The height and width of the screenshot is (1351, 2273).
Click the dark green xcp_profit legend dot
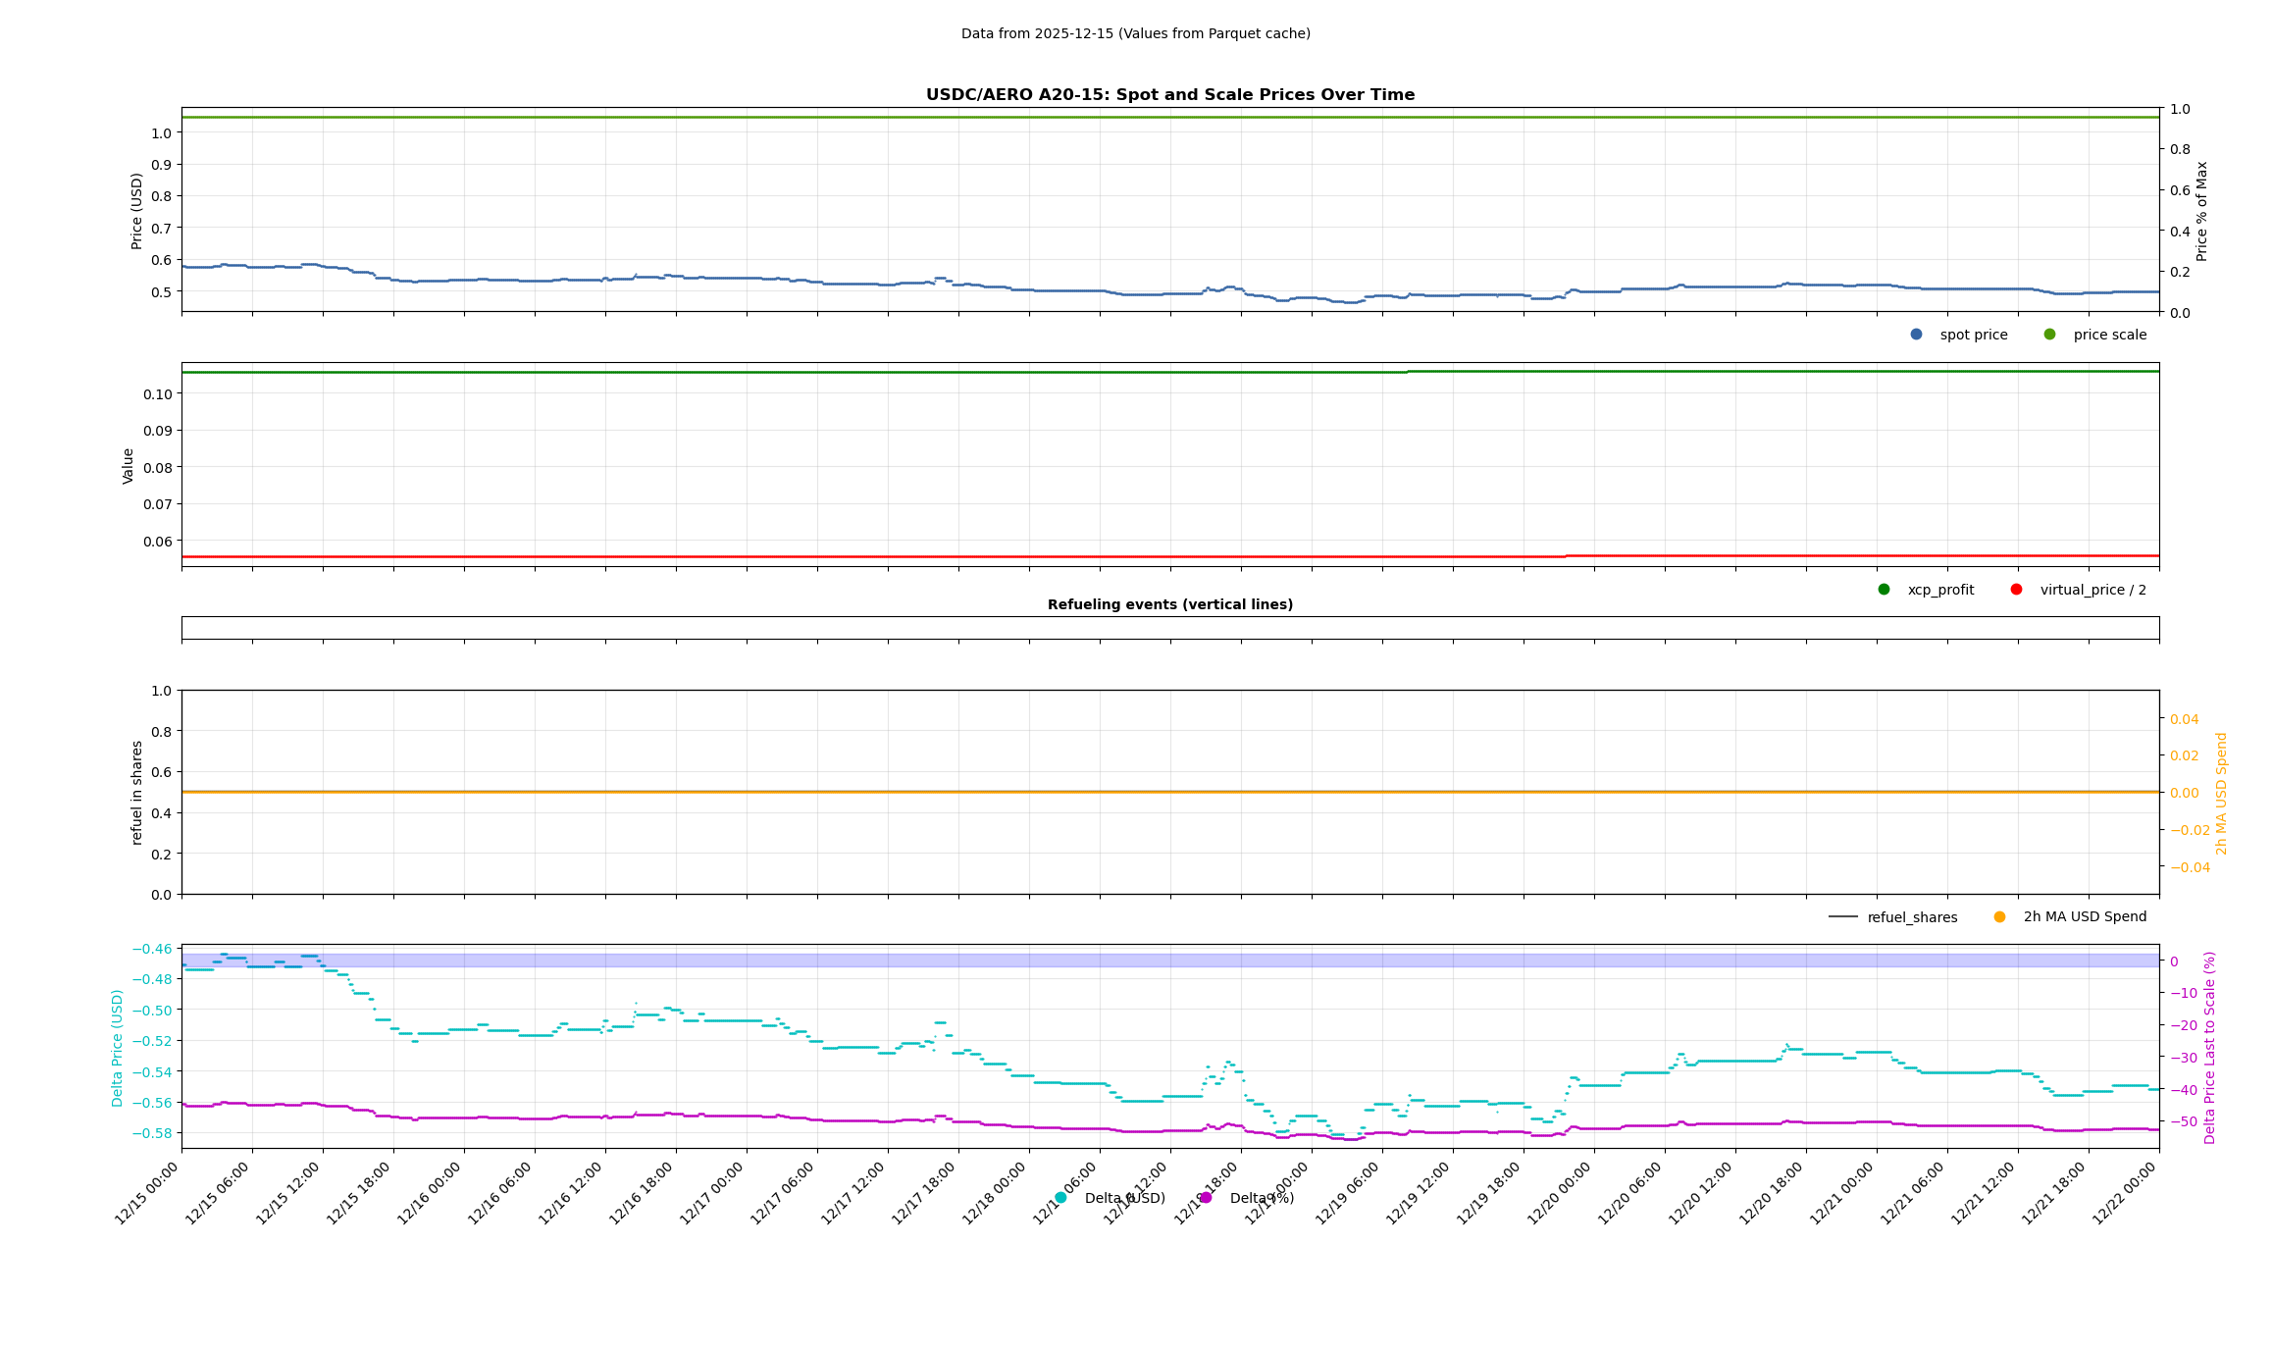[x=1884, y=590]
